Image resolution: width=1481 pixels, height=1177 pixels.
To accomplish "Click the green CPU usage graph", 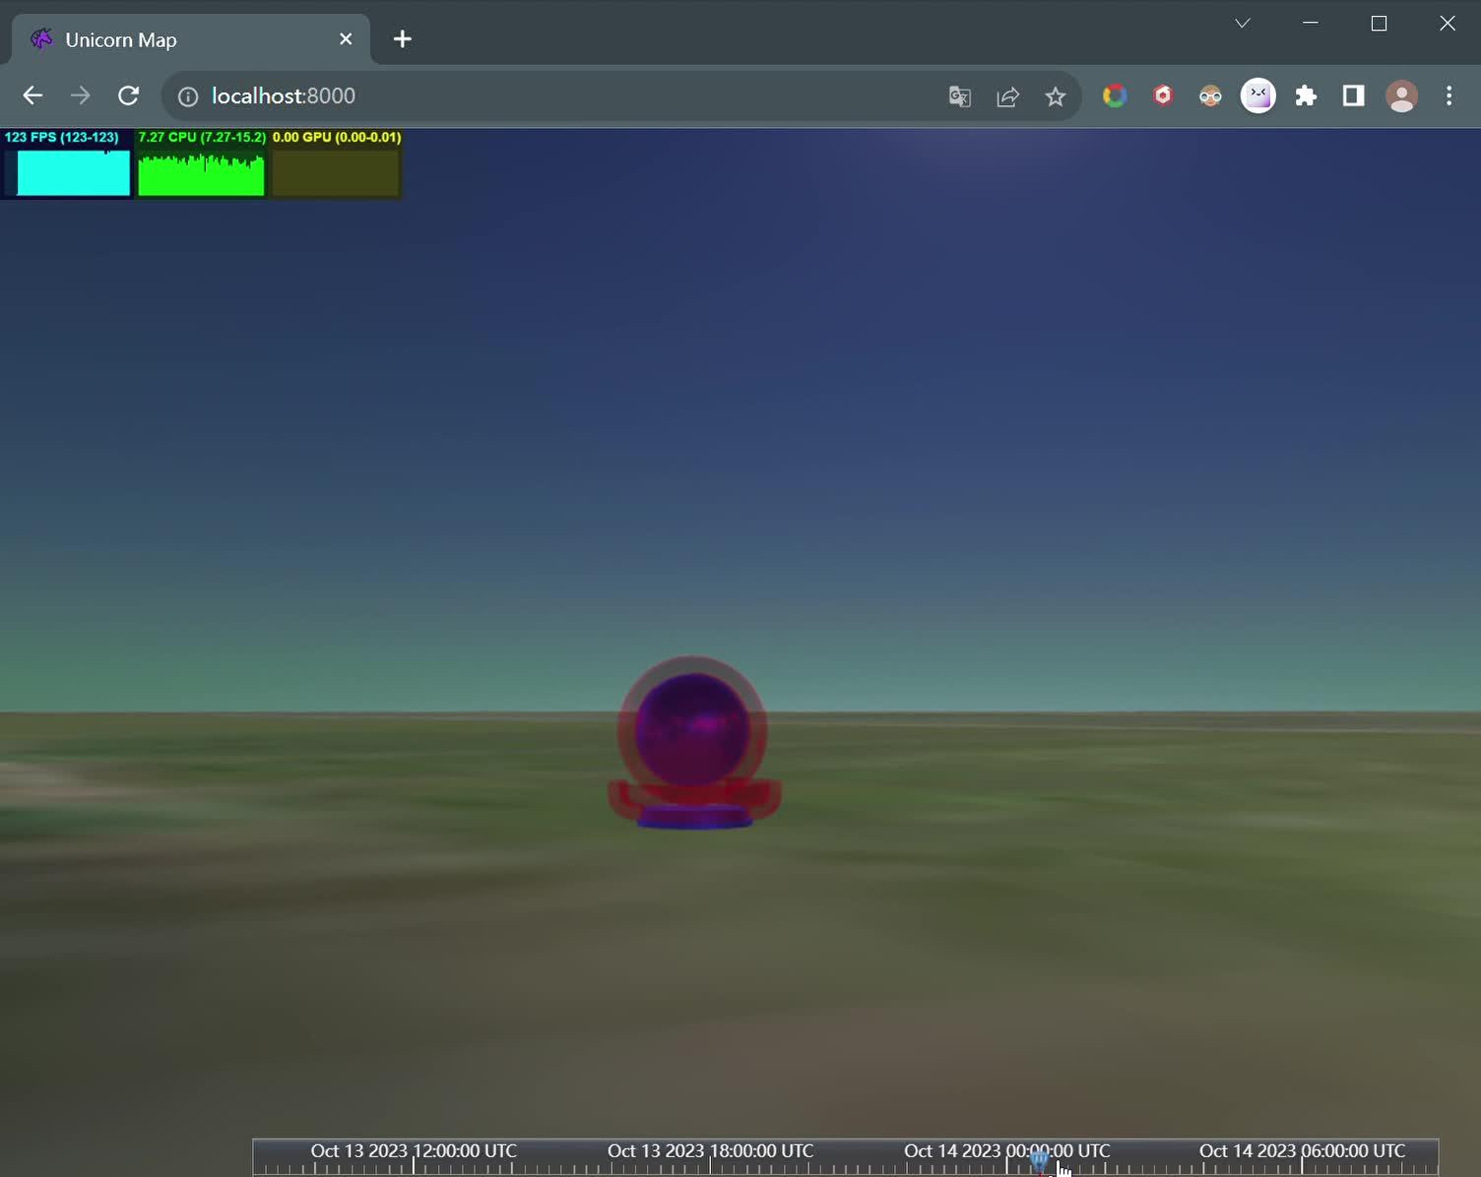I will tap(201, 167).
